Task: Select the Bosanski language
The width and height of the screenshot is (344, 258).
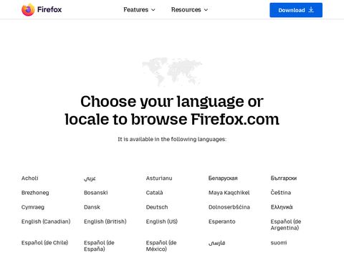Action: tap(96, 193)
